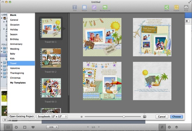Open the Background tool in toolbar
The image size is (192, 131).
click(x=105, y=8)
